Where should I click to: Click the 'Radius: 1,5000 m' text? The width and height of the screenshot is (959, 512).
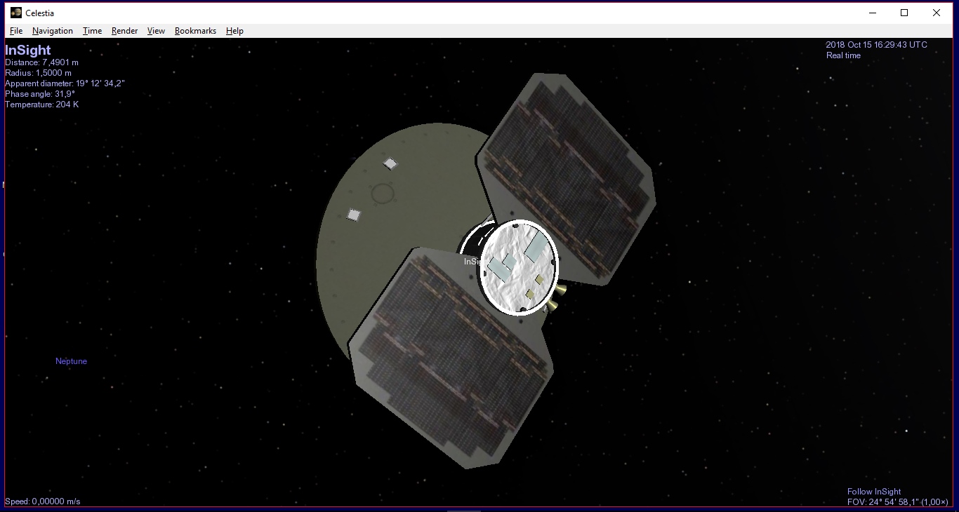coord(38,73)
